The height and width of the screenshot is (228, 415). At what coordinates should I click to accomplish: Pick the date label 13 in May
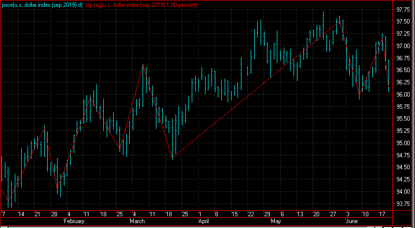pyautogui.click(x=300, y=214)
